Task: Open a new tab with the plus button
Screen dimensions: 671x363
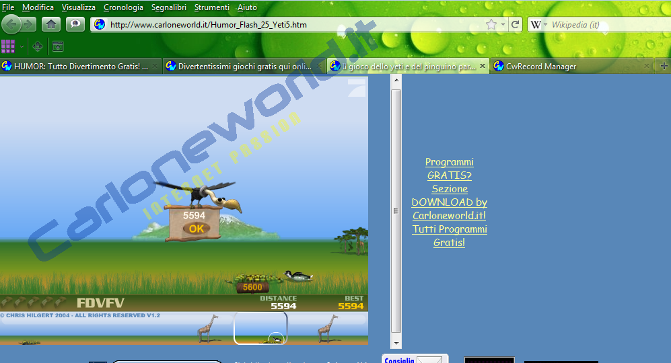Action: [x=664, y=66]
